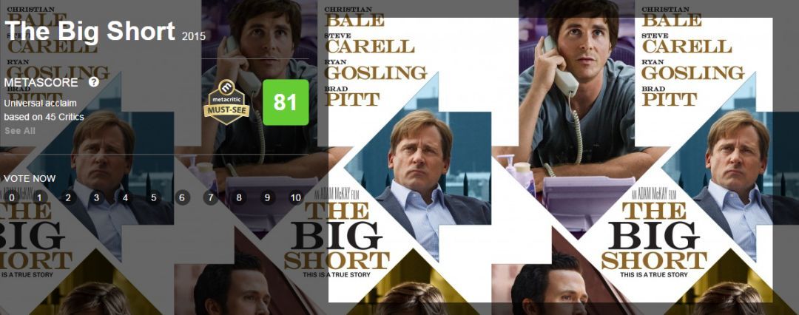Rate the movie 7
Image resolution: width=799 pixels, height=315 pixels.
(210, 197)
